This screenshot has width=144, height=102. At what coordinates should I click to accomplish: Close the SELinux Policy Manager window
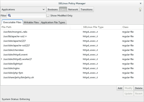pos(141,3)
